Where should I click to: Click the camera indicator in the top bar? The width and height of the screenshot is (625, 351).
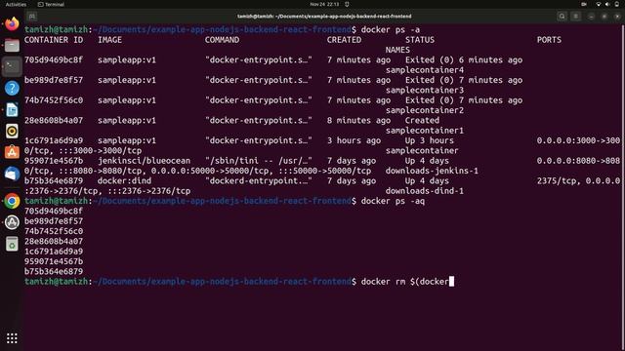click(x=584, y=4)
